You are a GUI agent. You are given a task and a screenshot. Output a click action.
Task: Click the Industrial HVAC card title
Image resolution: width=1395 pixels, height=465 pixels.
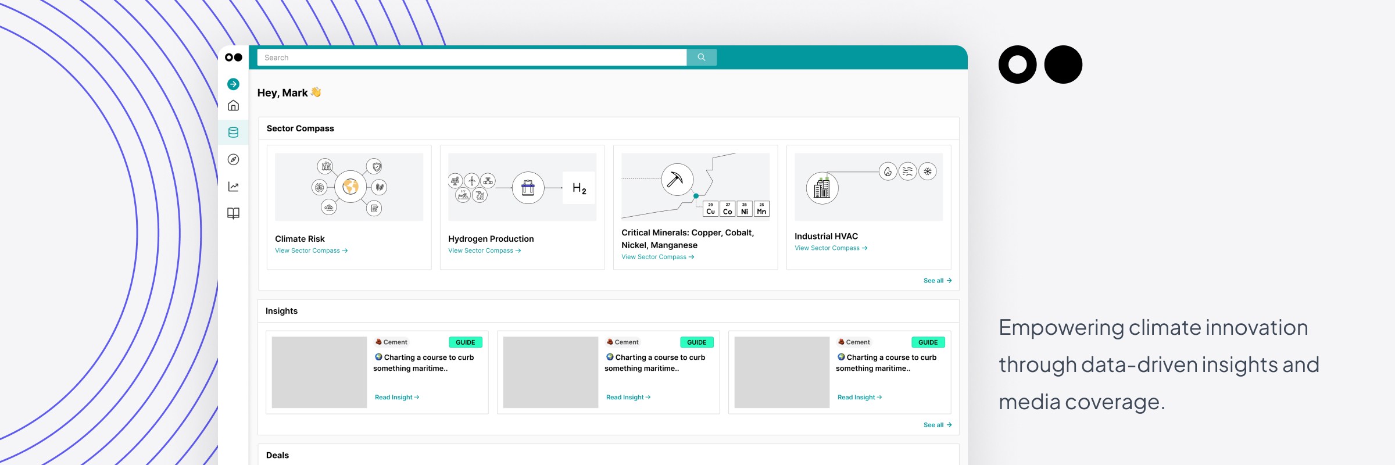coord(827,237)
